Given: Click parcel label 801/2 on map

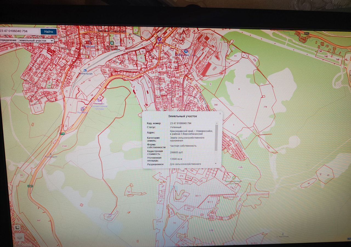Looking at the screenshot, I should tap(210, 202).
